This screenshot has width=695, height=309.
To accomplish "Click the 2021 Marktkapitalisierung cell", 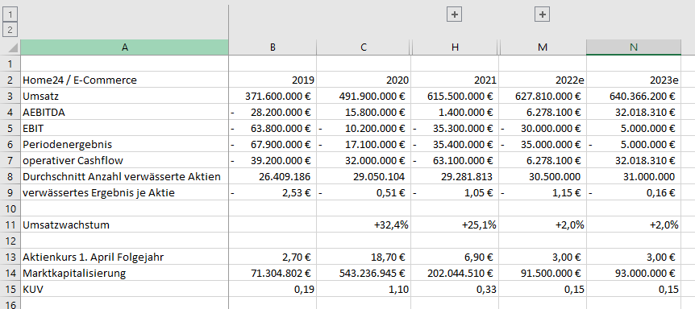I will point(456,274).
